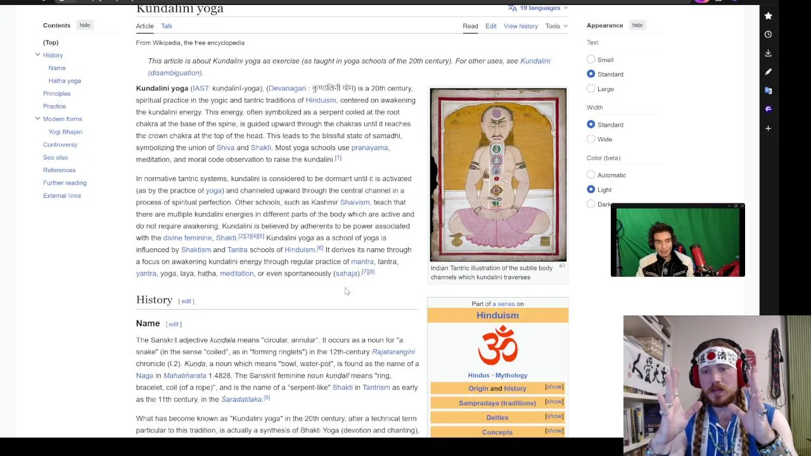Enlarge the tantric illustration via expand icon
Screen dimensions: 811x456
point(562,266)
